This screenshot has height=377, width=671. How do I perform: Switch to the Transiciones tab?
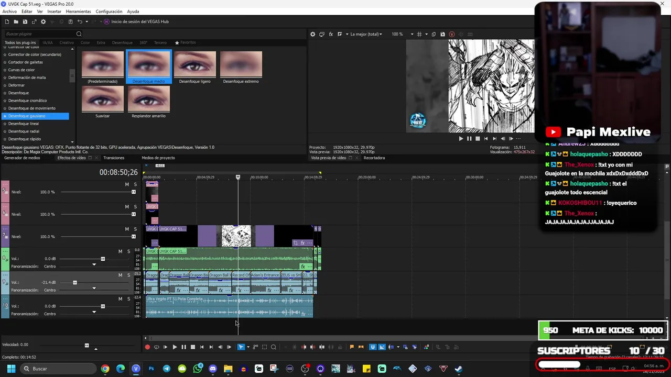[x=114, y=158]
